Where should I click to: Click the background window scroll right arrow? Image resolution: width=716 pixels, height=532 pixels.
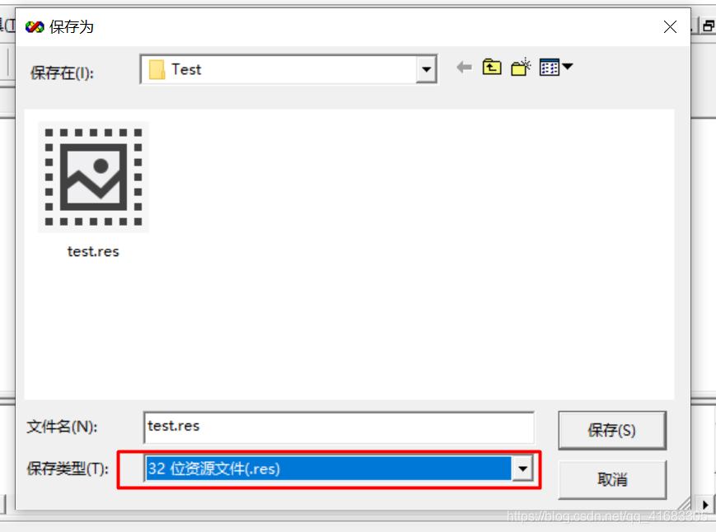[x=705, y=505]
